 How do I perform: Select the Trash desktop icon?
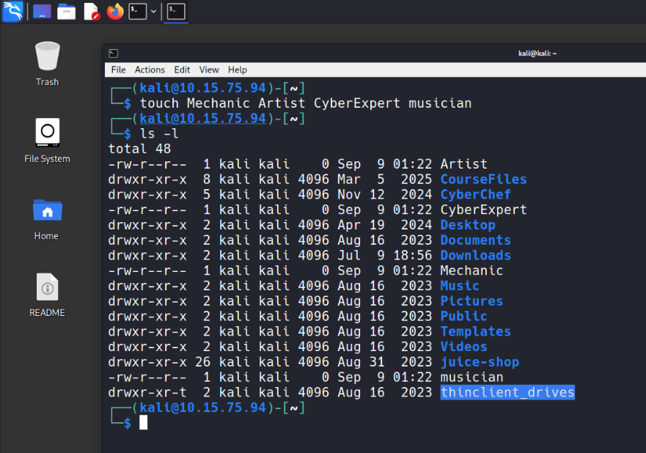[x=47, y=57]
